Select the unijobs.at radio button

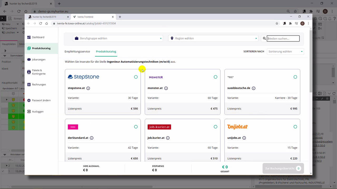click(x=295, y=127)
